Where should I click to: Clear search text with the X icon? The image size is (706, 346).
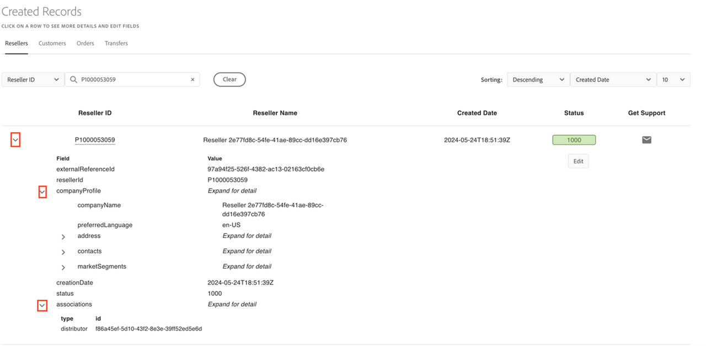point(192,79)
